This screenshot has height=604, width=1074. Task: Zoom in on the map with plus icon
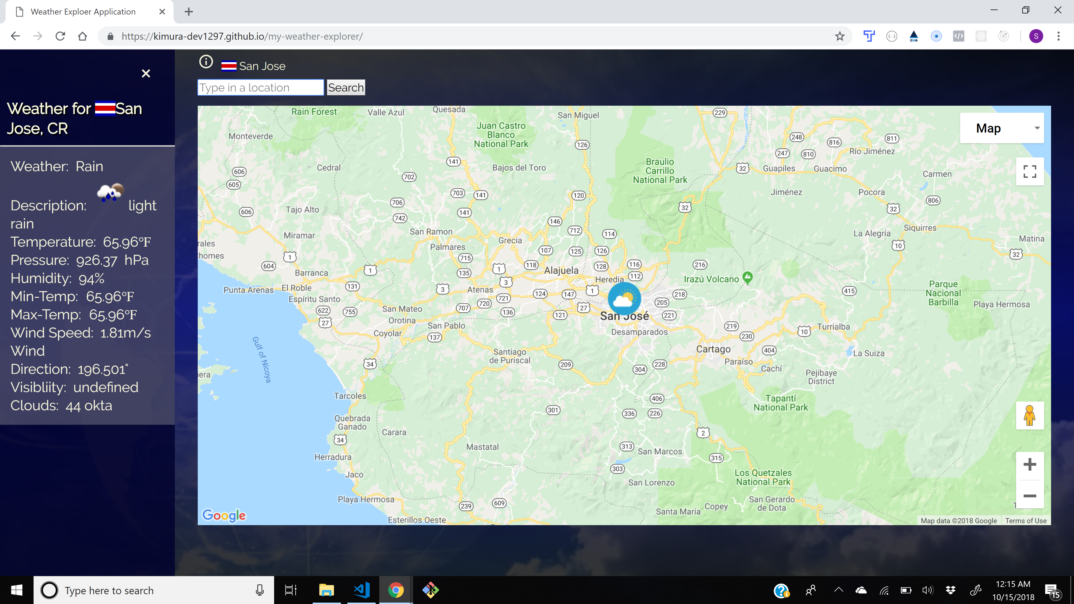1030,464
